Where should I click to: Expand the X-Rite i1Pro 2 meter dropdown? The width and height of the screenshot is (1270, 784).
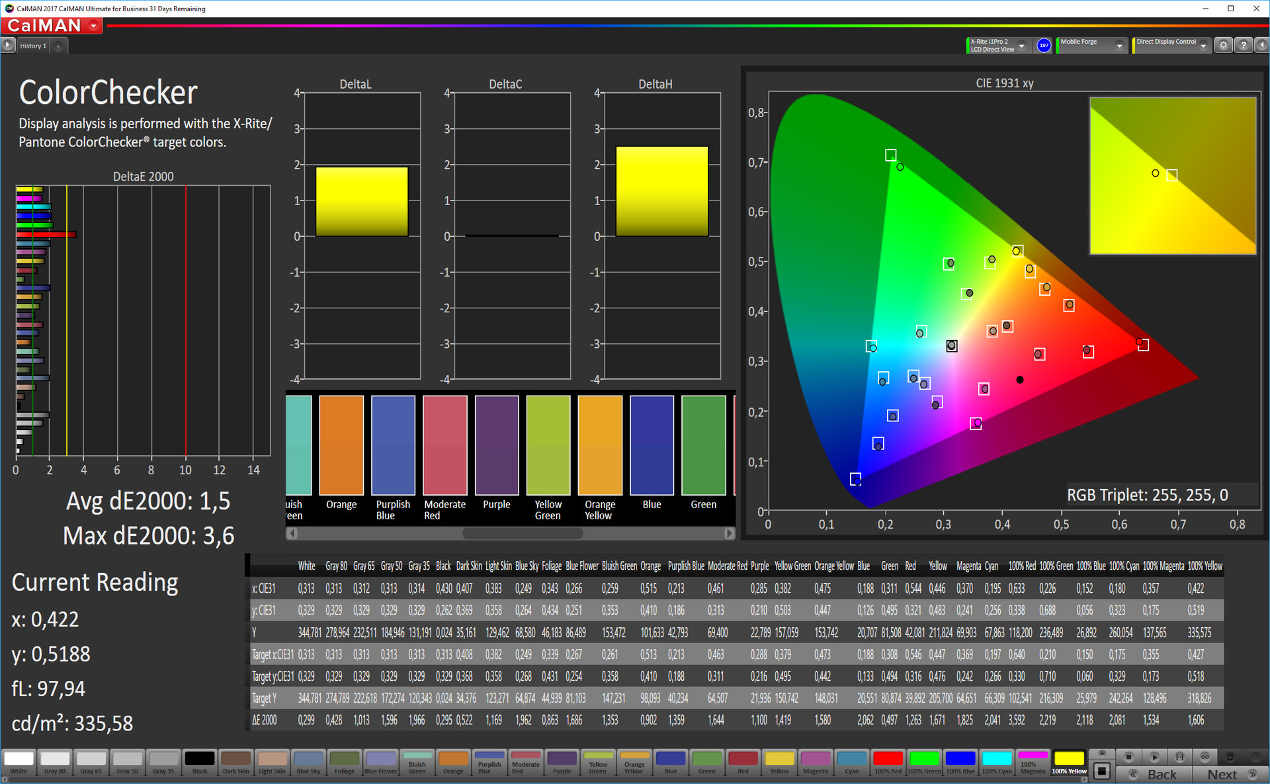pos(1021,46)
